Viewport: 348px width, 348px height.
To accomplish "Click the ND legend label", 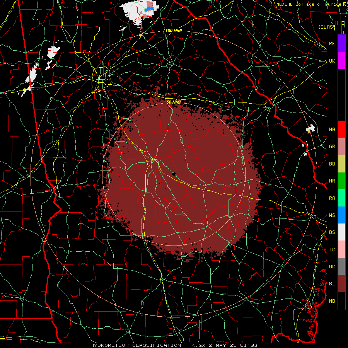I will click(332, 301).
